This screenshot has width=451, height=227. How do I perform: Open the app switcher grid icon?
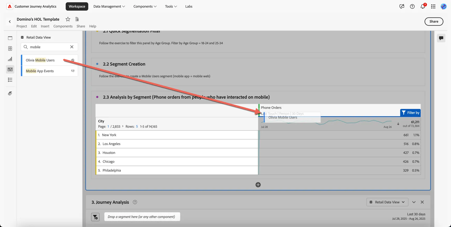433,7
